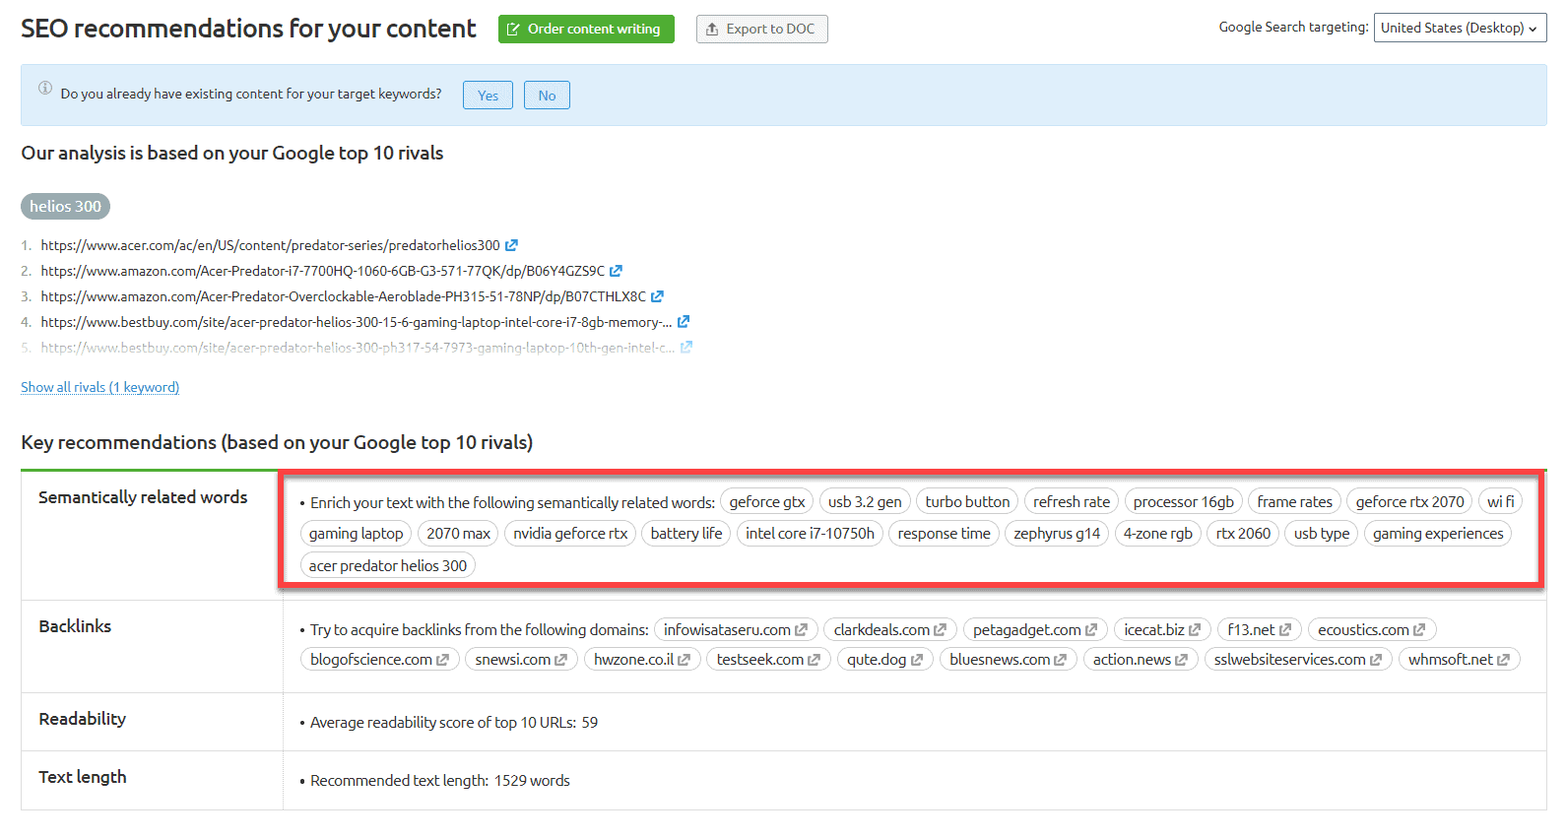Open external icon next to action.news
The height and width of the screenshot is (839, 1566).
1181,660
